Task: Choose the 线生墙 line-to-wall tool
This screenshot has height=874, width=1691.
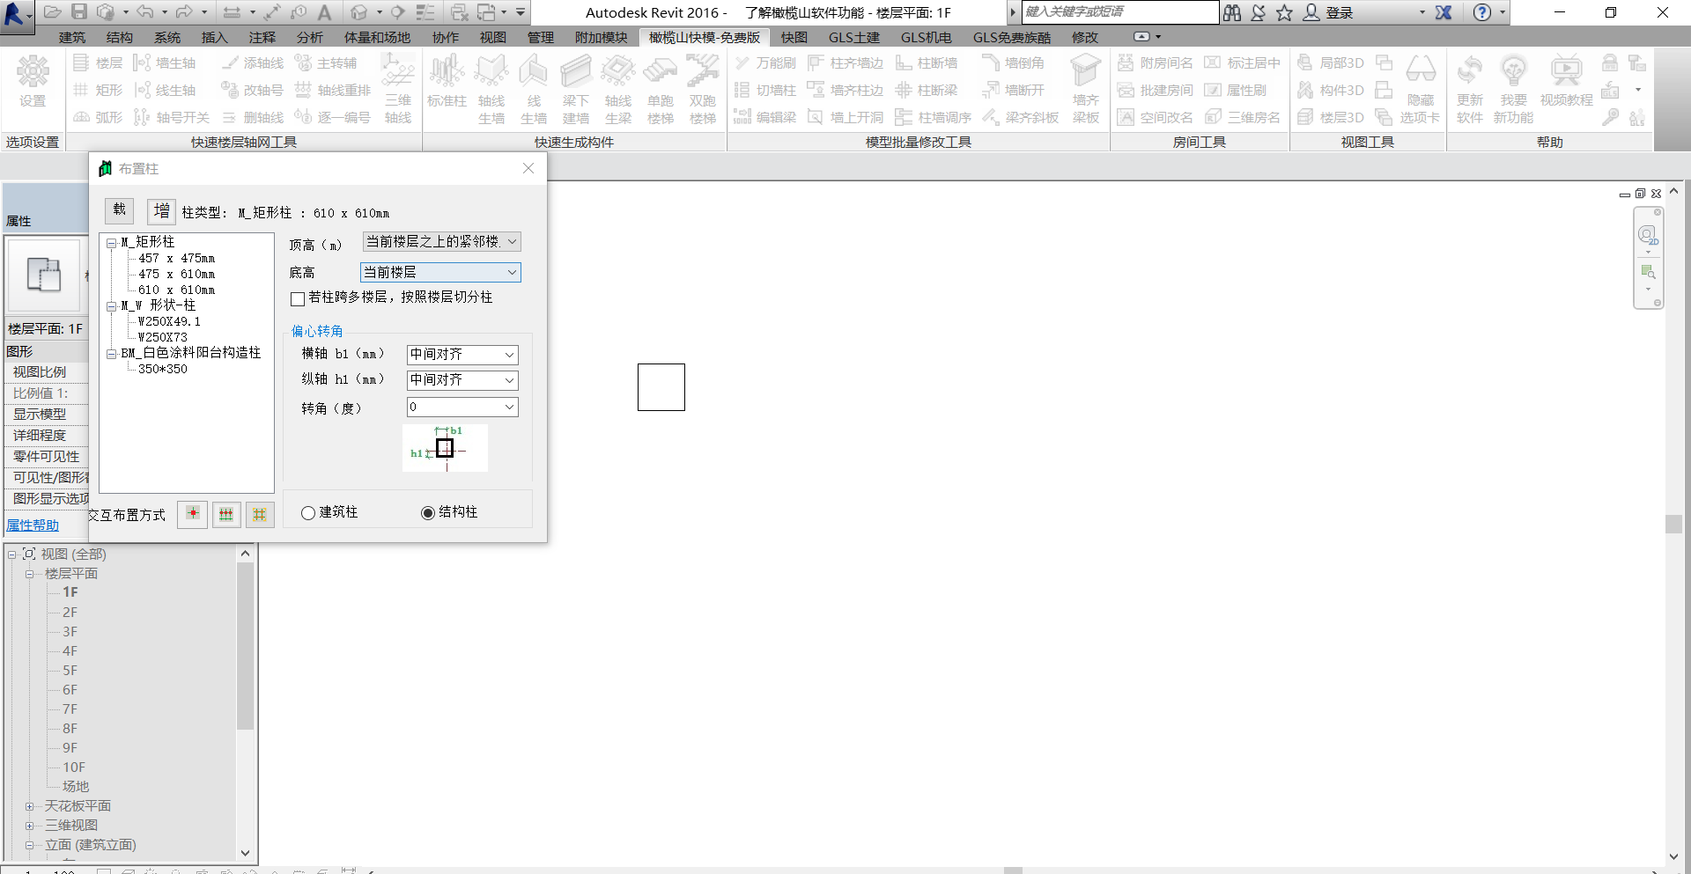Action: click(533, 89)
